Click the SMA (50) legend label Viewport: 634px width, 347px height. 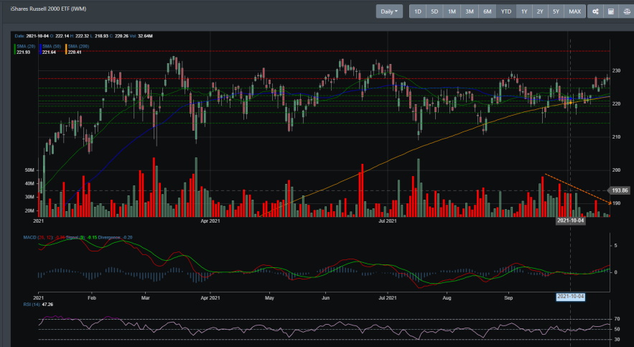(52, 47)
